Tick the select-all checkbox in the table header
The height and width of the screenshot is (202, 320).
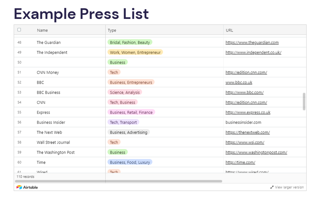coord(19,30)
